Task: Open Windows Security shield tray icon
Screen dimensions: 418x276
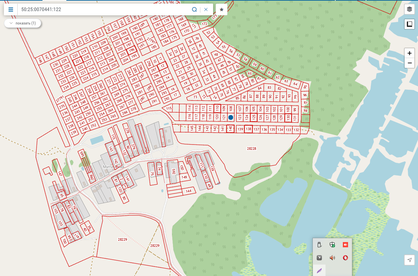Action: click(x=332, y=245)
